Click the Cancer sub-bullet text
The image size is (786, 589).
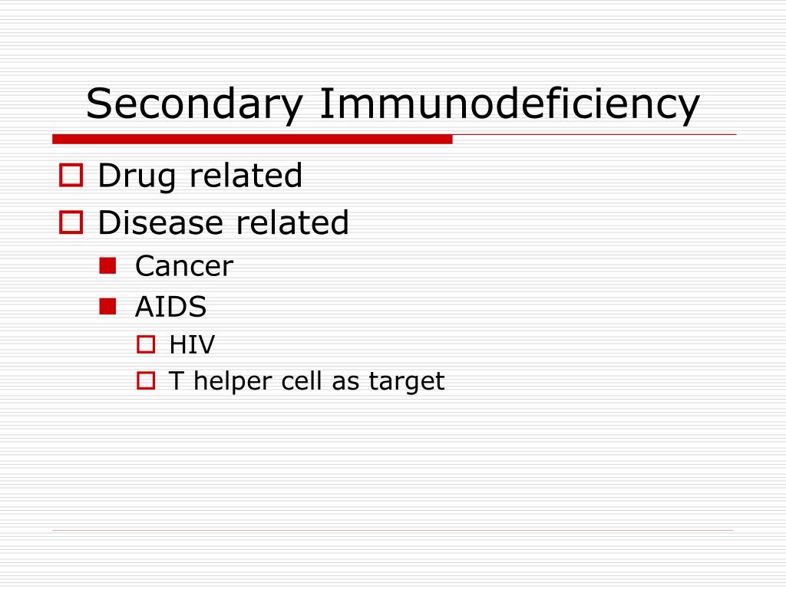tap(184, 266)
